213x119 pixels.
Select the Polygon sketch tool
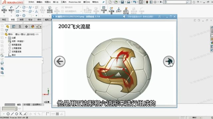[24, 16]
